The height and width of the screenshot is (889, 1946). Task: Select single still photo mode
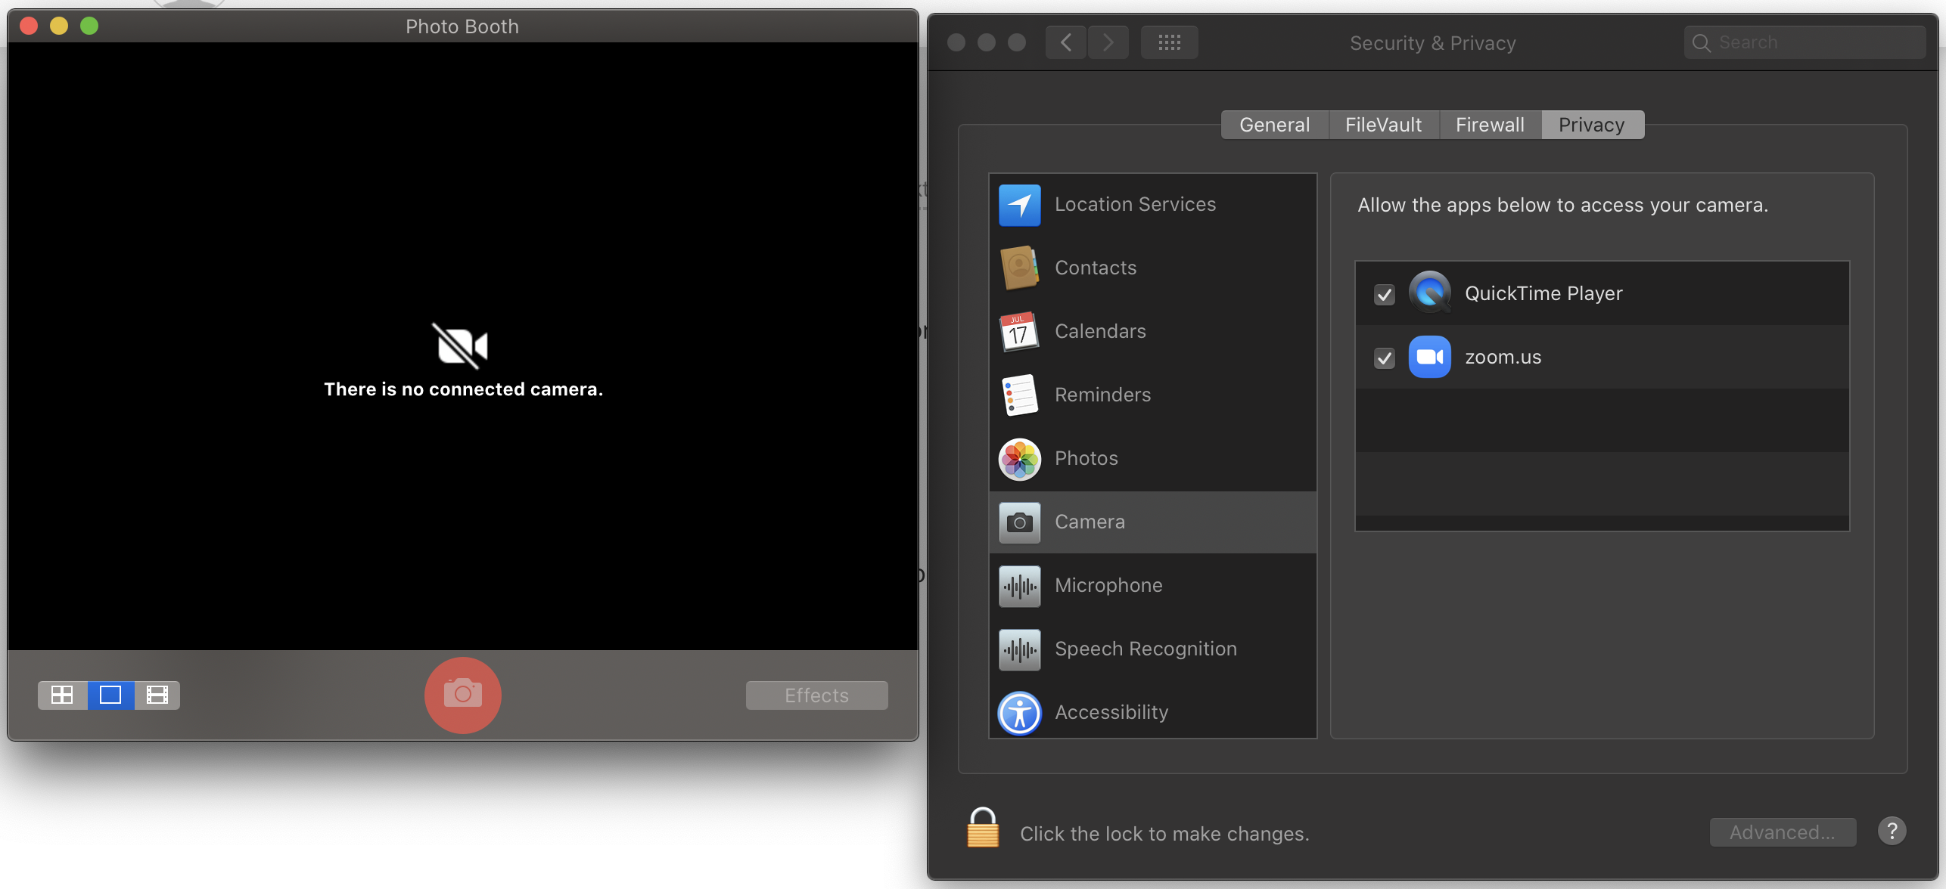point(110,695)
